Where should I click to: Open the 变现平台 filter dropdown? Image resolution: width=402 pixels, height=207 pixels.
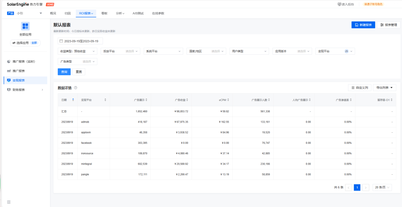(x=335, y=51)
